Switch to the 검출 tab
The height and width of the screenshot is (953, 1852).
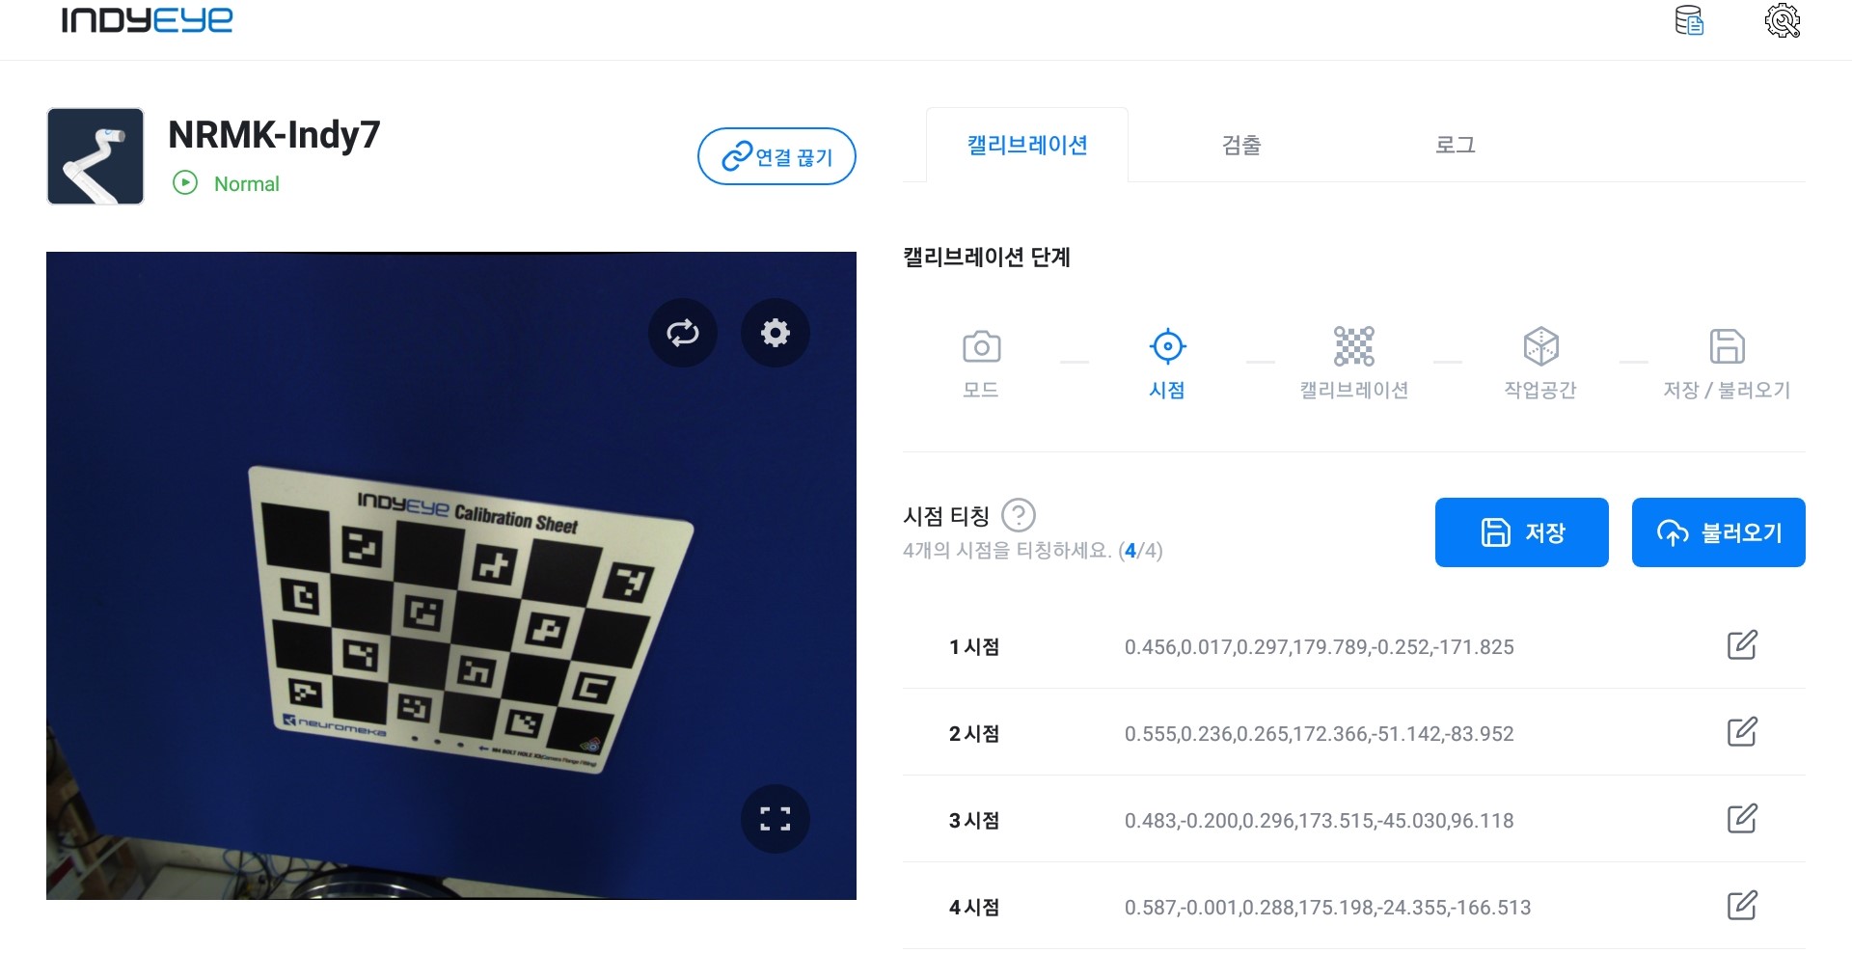pyautogui.click(x=1241, y=145)
